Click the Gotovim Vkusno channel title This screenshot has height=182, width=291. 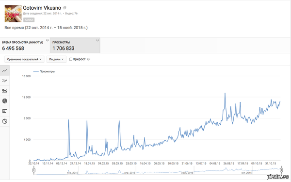42,8
